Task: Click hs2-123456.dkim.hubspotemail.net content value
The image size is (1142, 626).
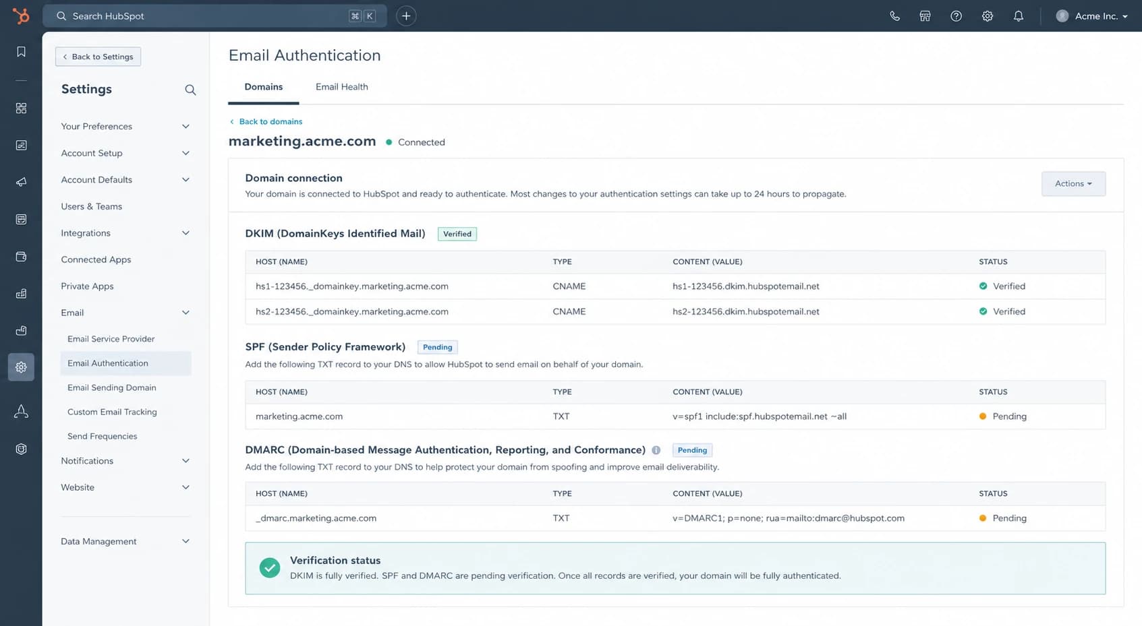Action: 746,311
